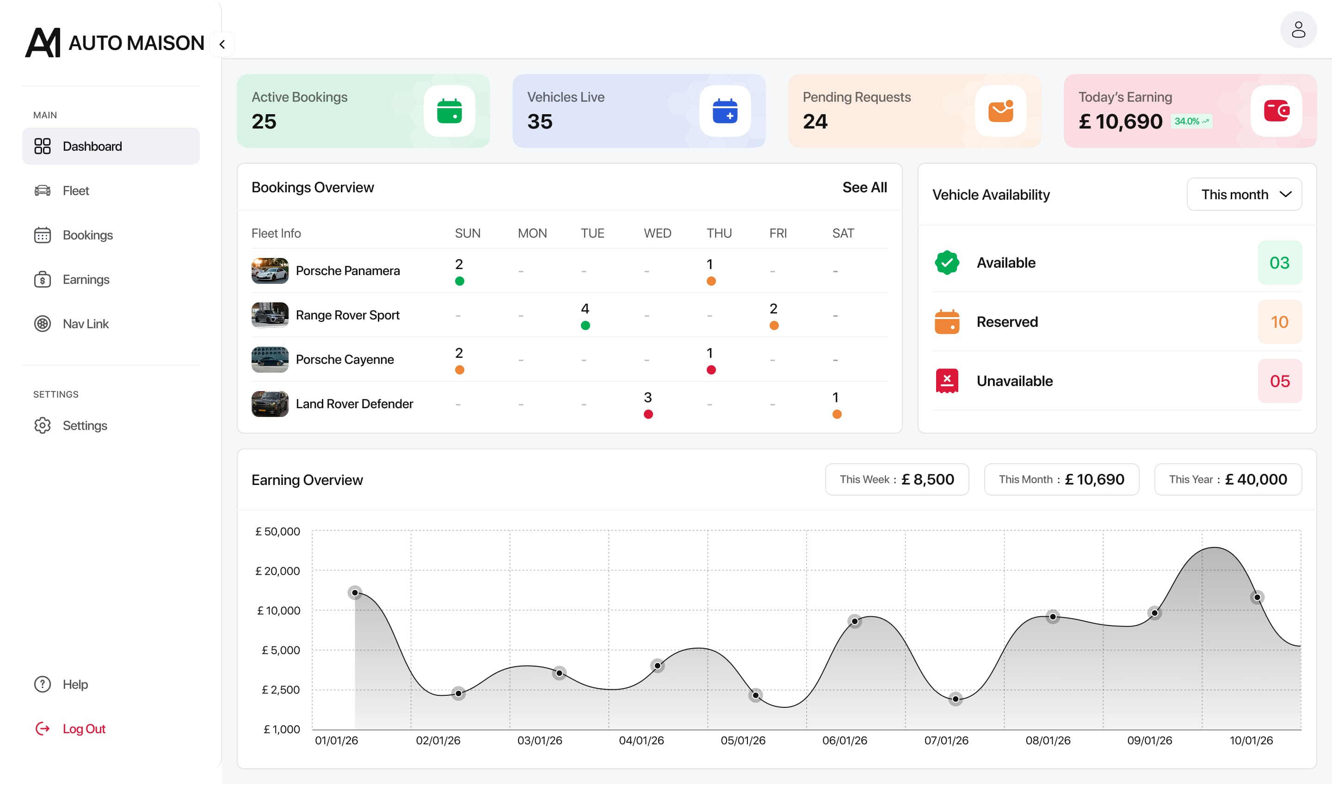Go to the Bookings menu item

[87, 235]
